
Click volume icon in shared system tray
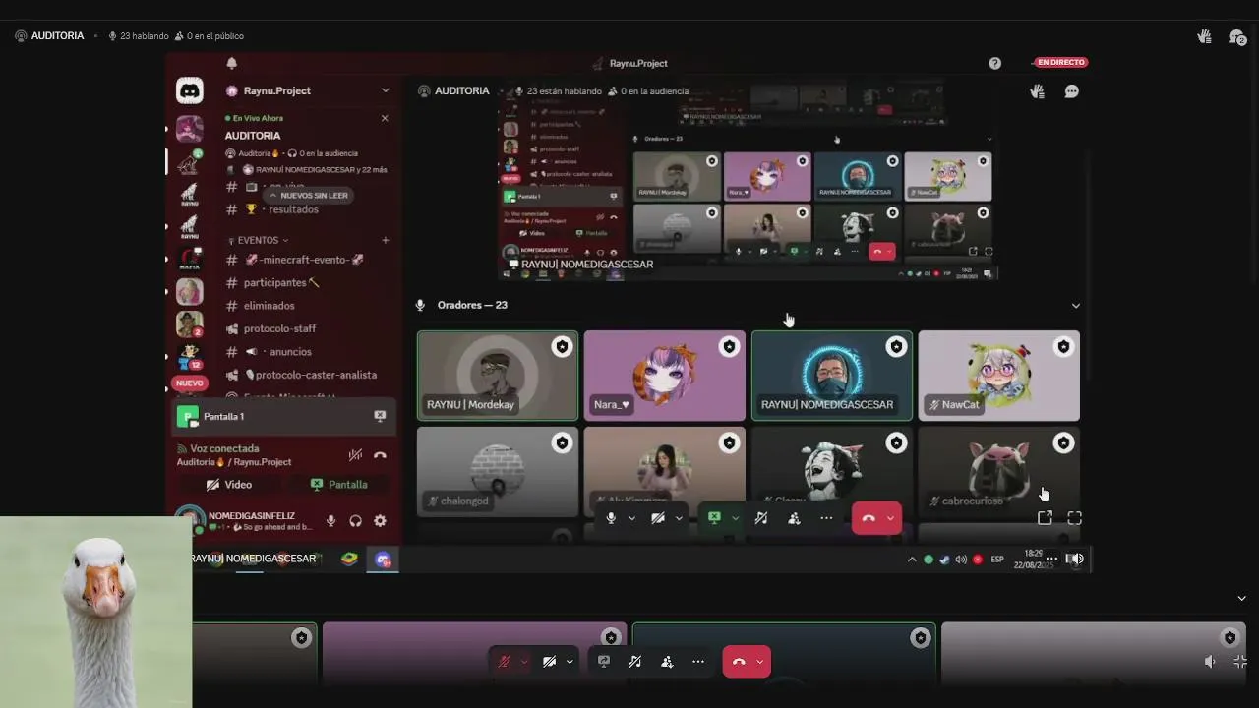tap(961, 560)
